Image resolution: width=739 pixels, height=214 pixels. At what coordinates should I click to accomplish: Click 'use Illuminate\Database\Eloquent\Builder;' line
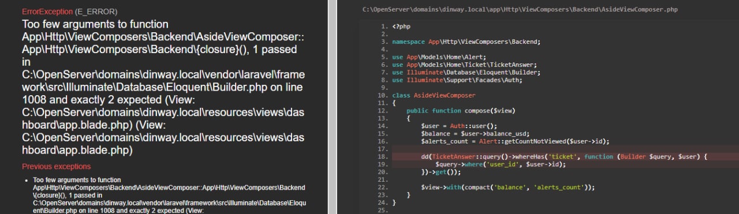[466, 72]
